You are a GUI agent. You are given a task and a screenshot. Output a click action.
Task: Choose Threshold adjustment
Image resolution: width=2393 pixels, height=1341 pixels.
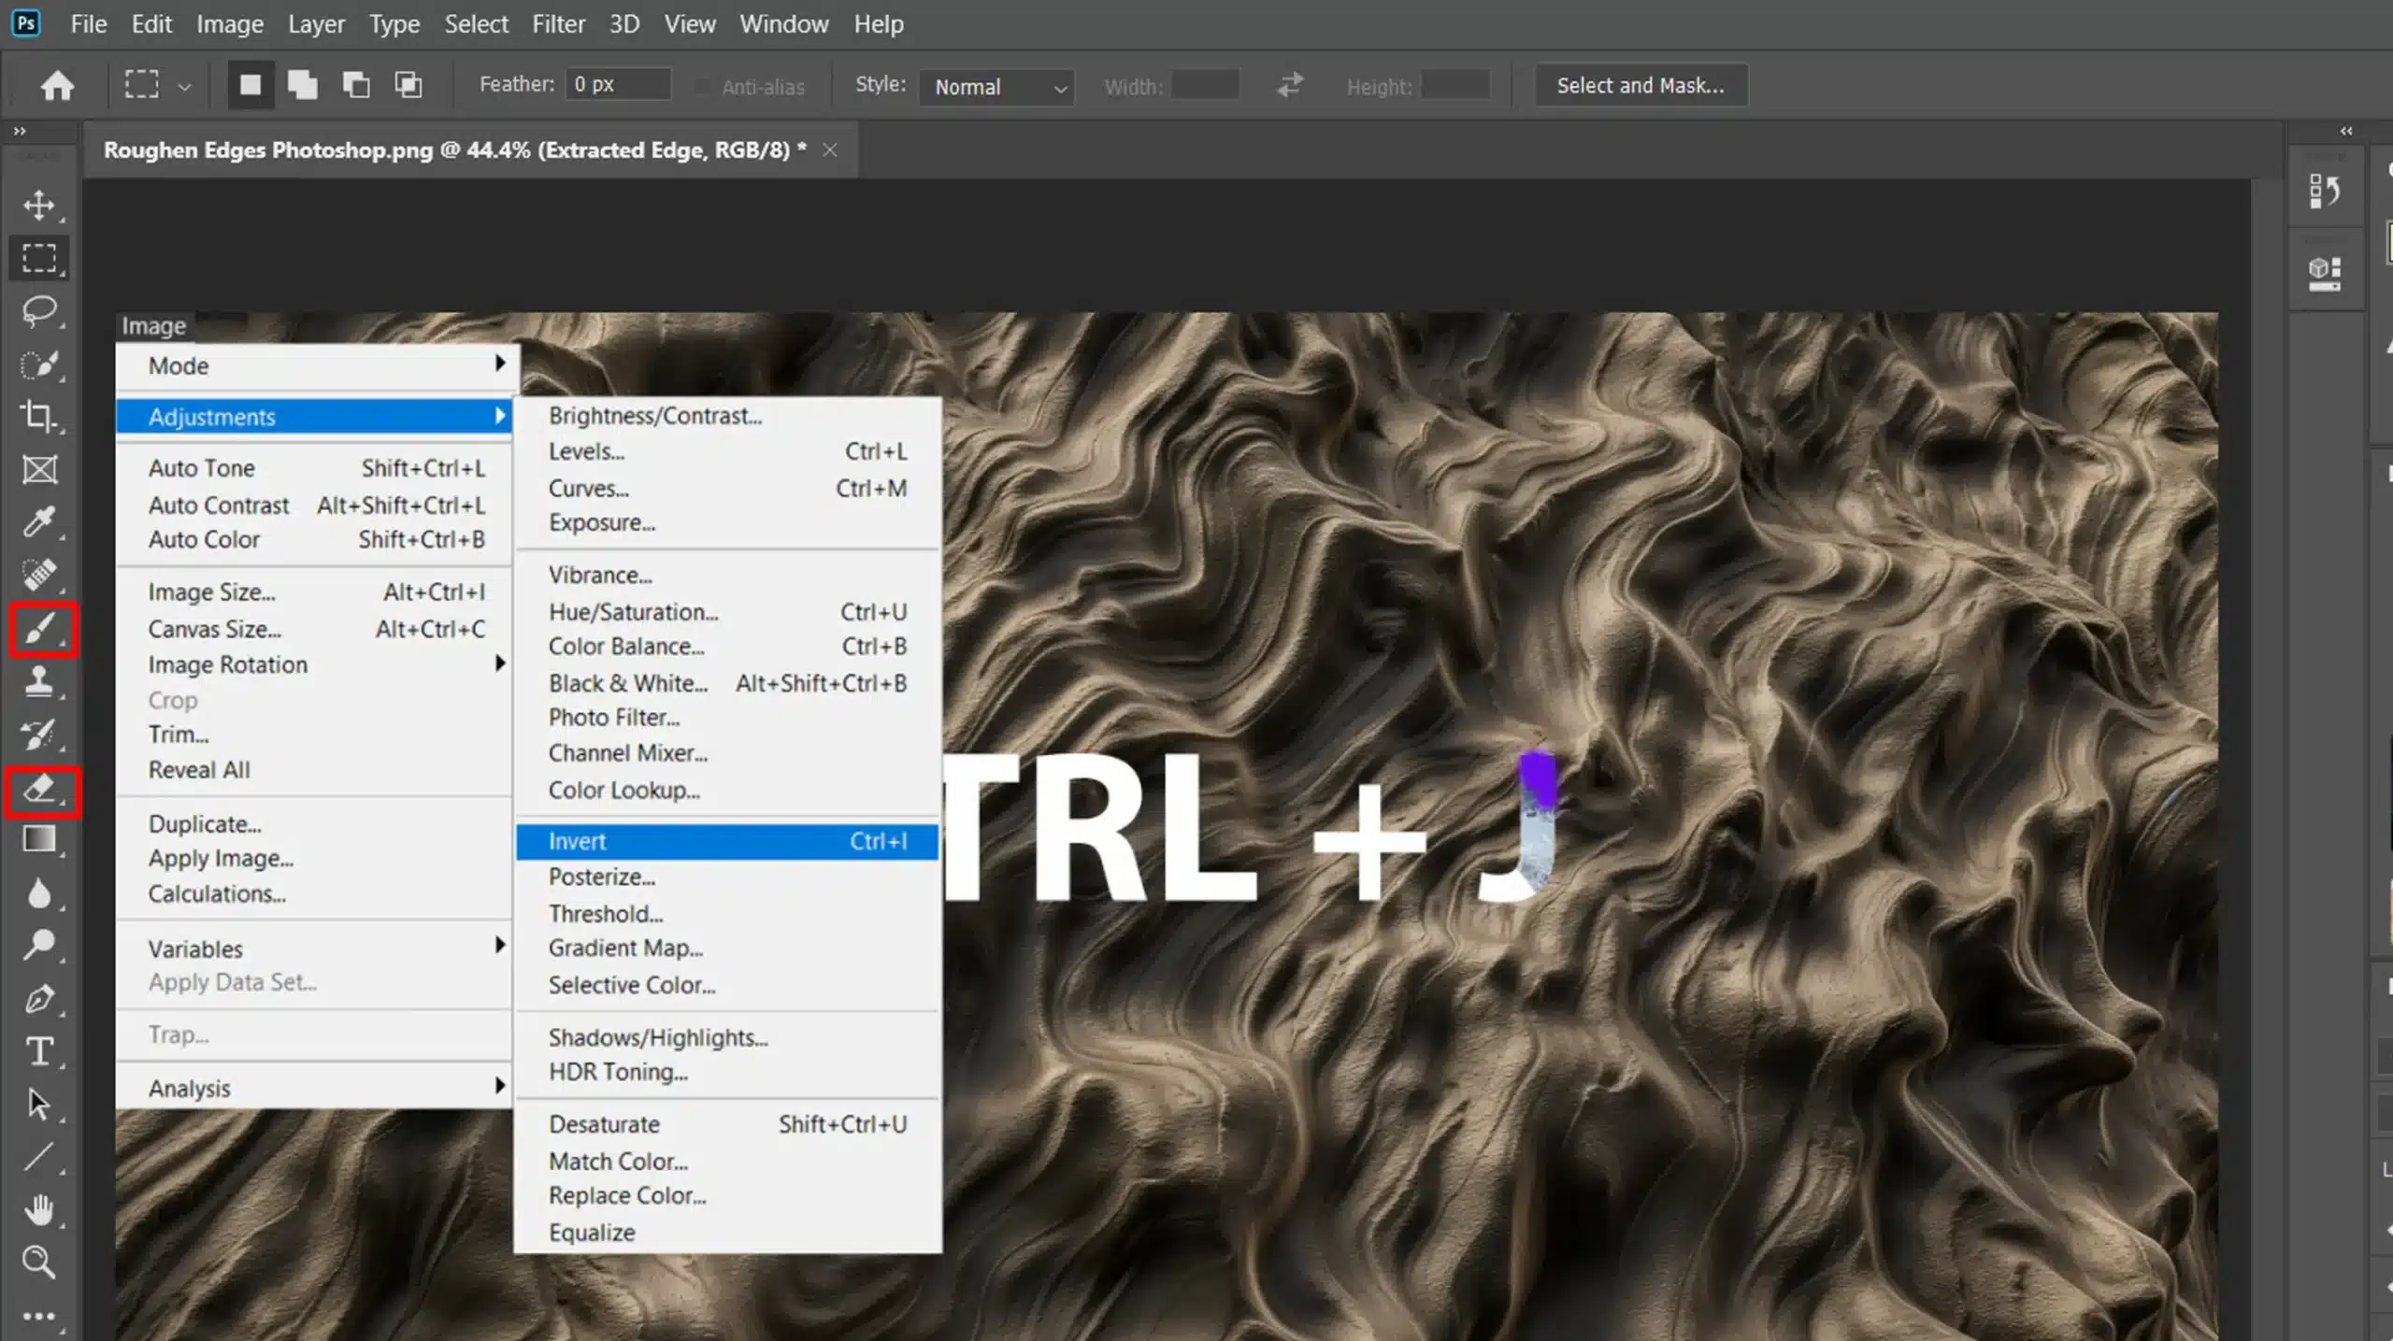727,913
